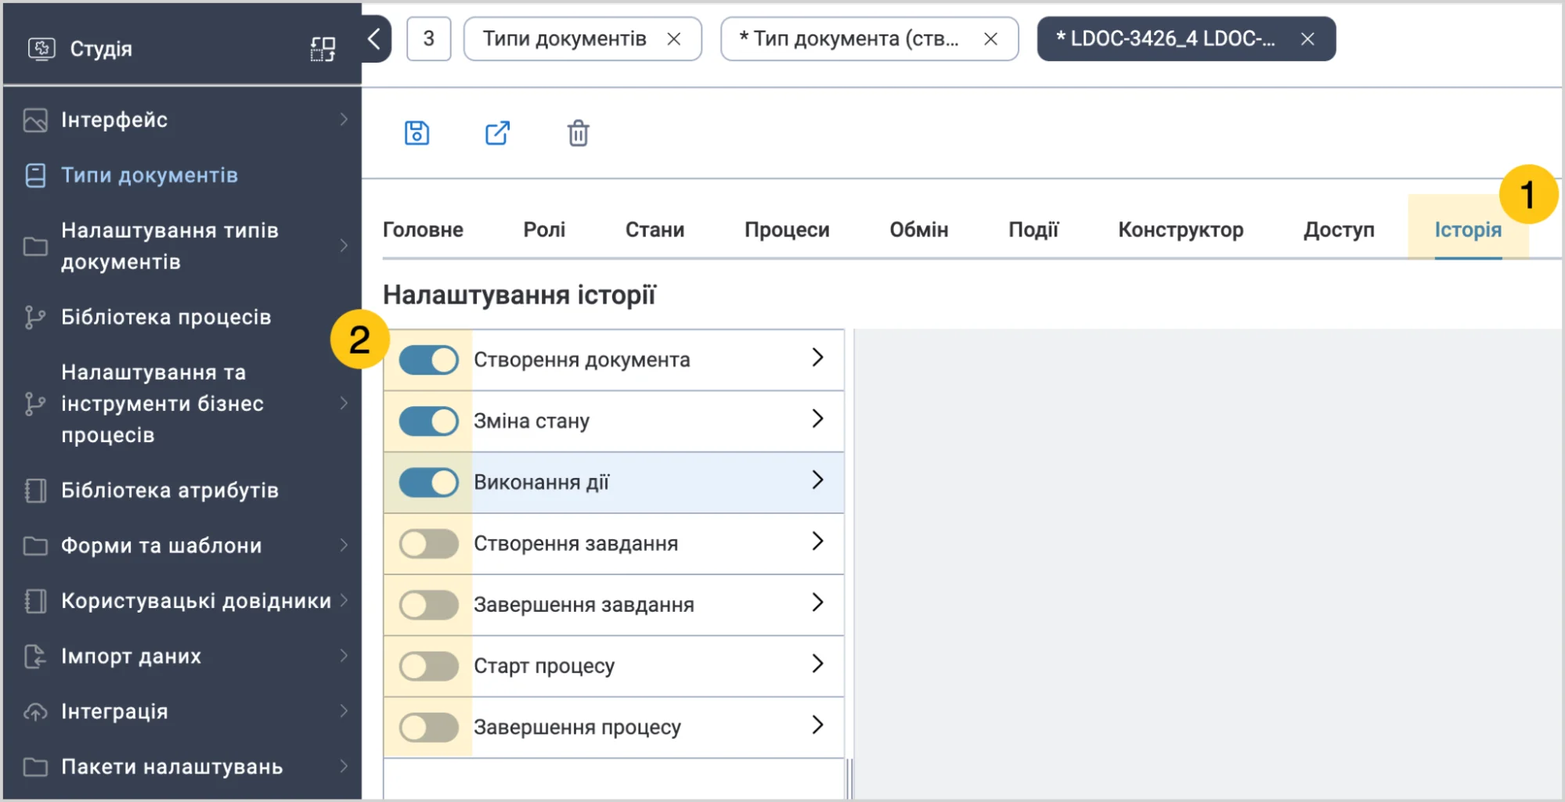Viewport: 1565px width, 802px height.
Task: Expand Завершення процесу row chevron
Action: click(817, 725)
